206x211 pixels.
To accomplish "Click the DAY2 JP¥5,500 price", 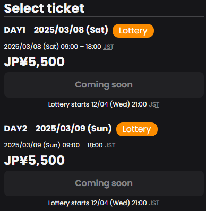I will pyautogui.click(x=35, y=160).
